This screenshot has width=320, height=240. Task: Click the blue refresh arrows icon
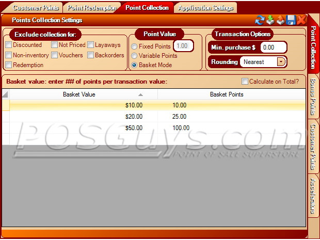point(260,20)
